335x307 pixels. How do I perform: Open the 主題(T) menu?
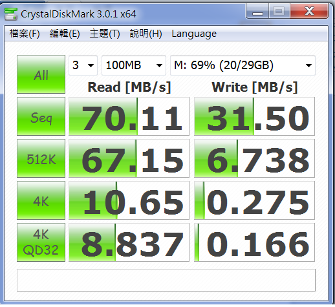(x=105, y=34)
